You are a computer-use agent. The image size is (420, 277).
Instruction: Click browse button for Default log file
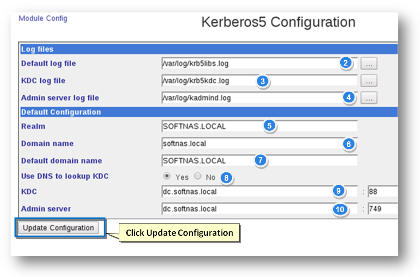369,63
